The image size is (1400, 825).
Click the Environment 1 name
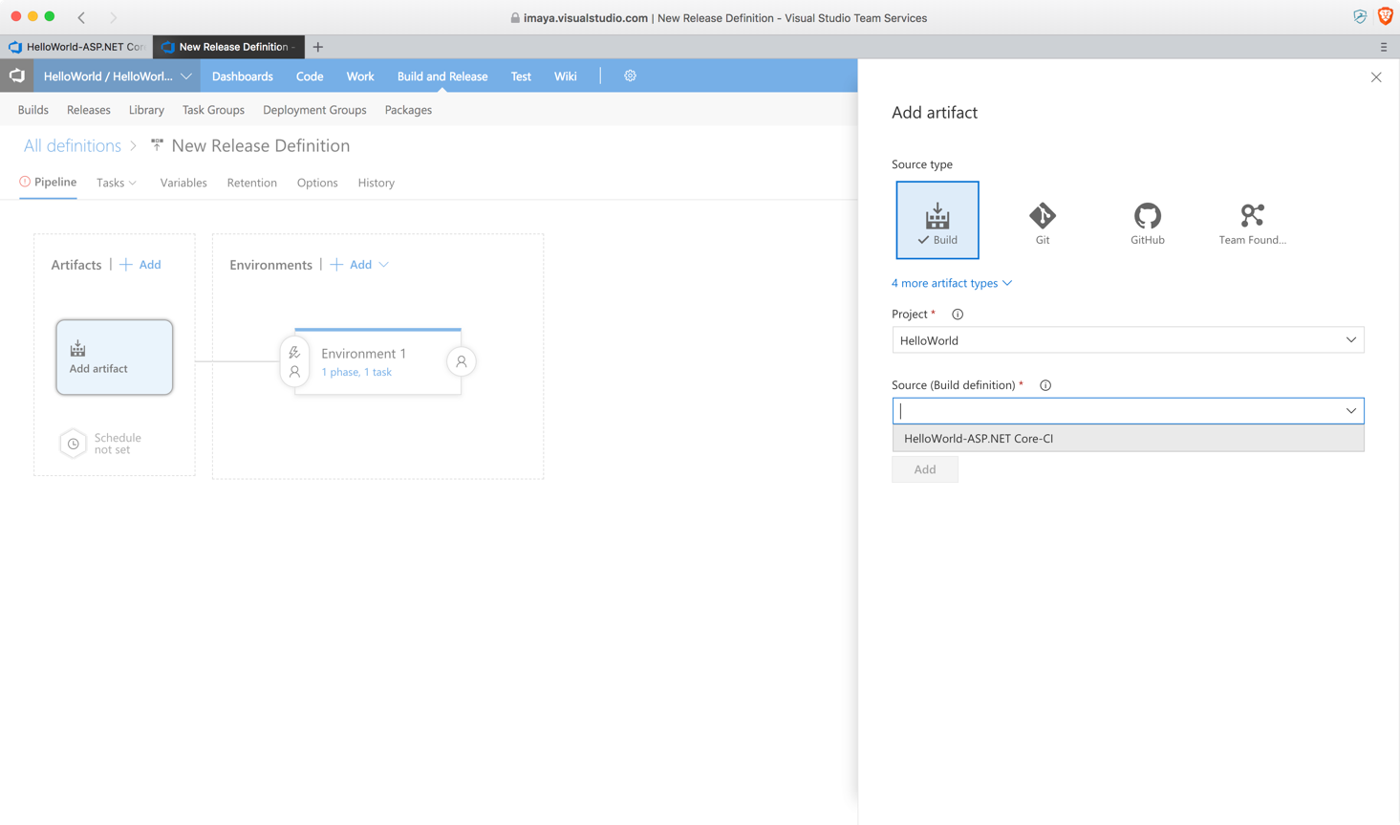(x=363, y=354)
